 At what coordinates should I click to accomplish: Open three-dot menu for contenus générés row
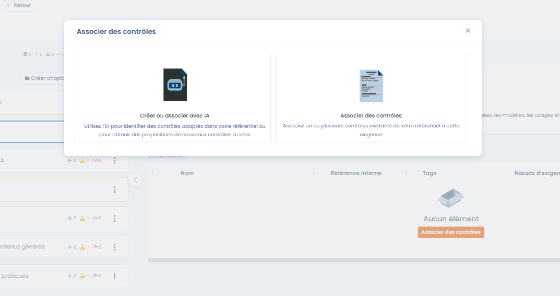114,247
